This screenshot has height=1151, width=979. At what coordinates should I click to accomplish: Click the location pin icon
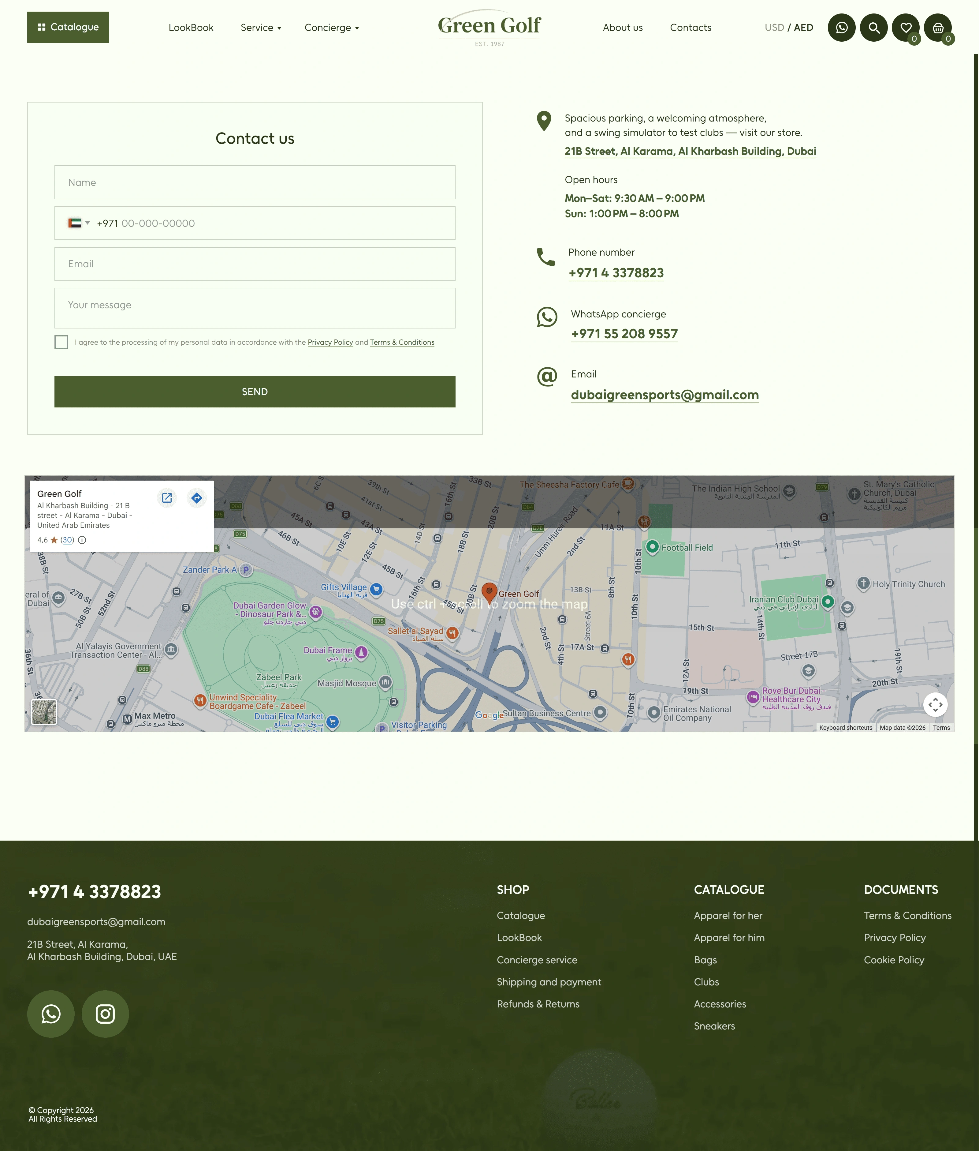[x=544, y=121]
